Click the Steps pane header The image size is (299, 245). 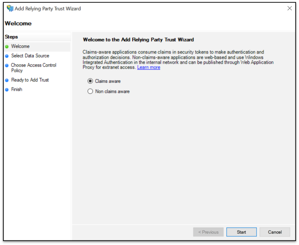11,37
